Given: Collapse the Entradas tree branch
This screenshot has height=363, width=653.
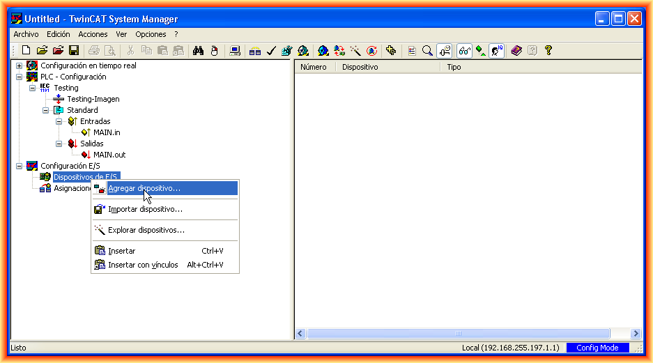Looking at the screenshot, I should click(59, 121).
